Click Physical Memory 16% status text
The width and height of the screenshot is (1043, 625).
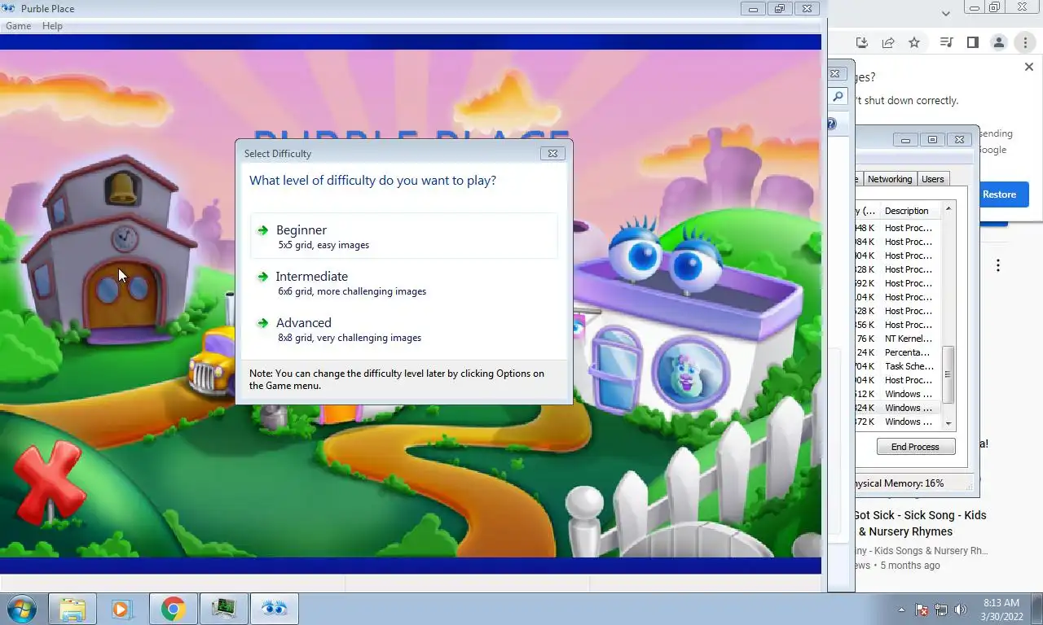[x=899, y=483]
